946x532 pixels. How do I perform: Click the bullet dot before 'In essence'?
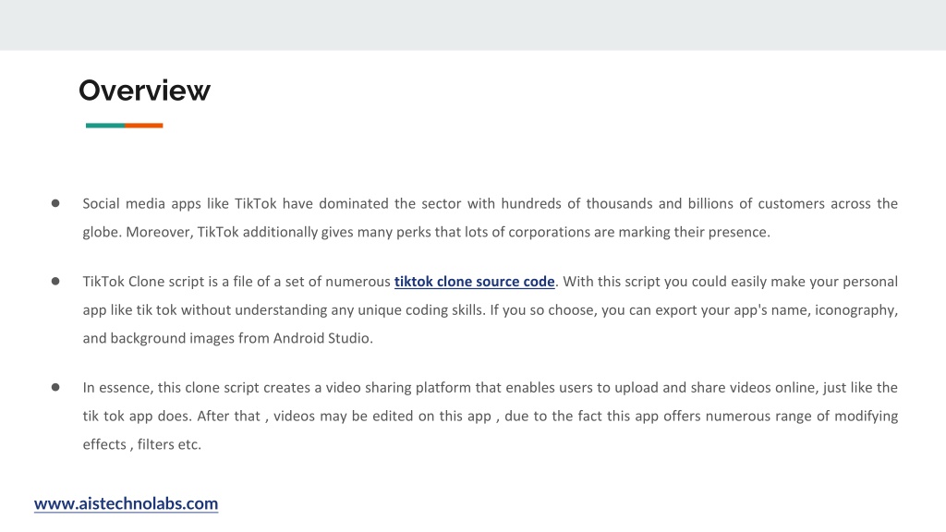(x=55, y=387)
